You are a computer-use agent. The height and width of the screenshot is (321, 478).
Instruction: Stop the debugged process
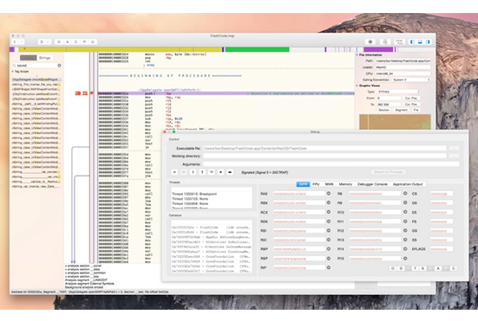click(x=220, y=172)
